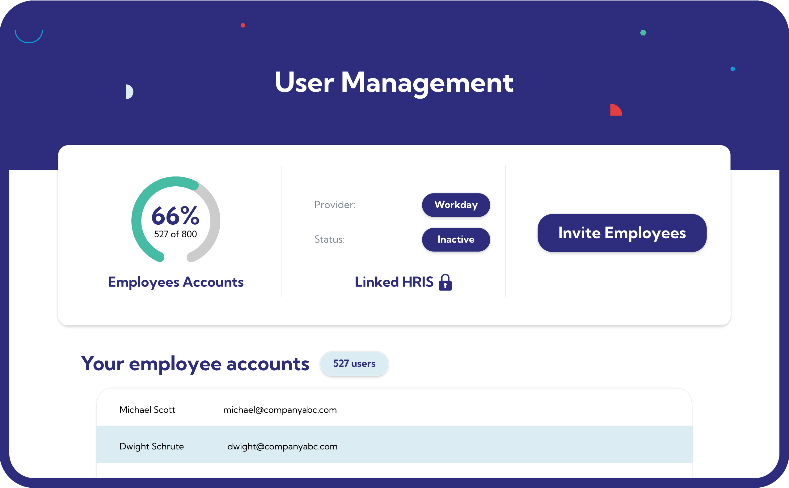Click the Invite Employees button

click(x=622, y=233)
